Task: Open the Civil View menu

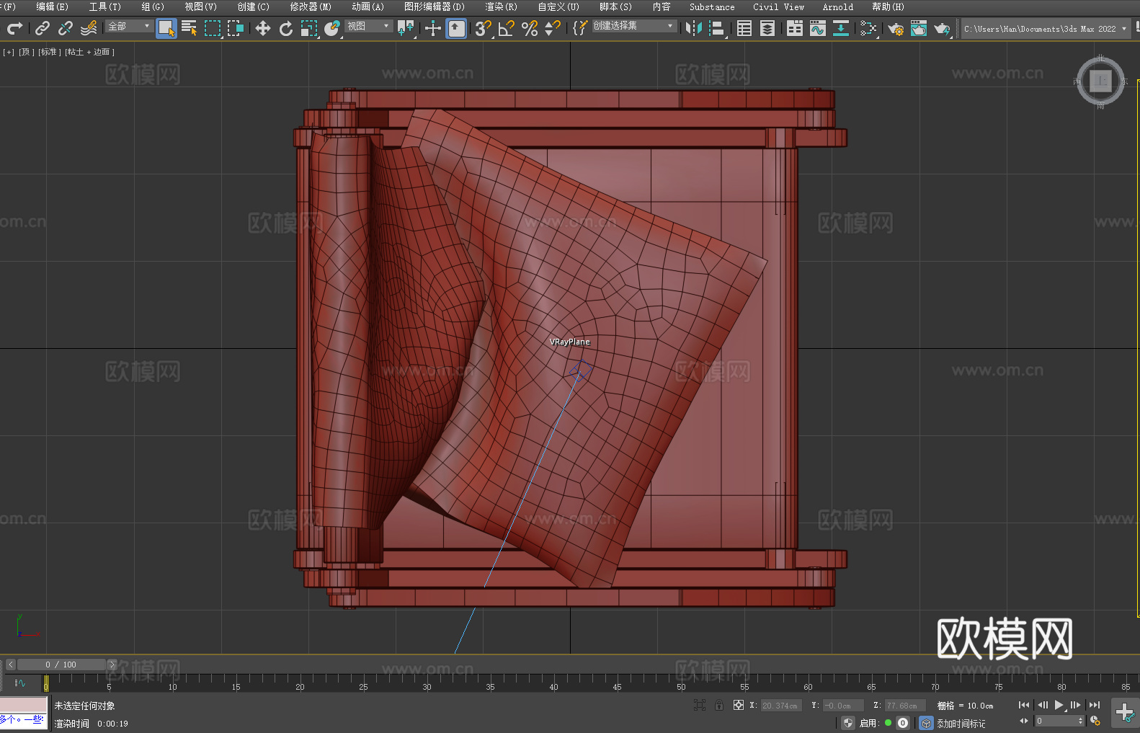Action: pyautogui.click(x=779, y=6)
